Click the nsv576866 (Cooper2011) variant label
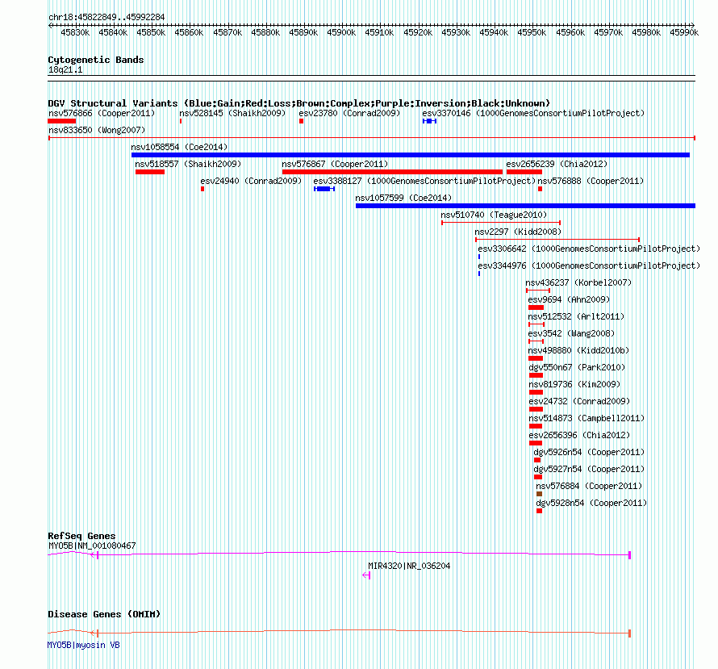The height and width of the screenshot is (669, 718). pyautogui.click(x=102, y=113)
